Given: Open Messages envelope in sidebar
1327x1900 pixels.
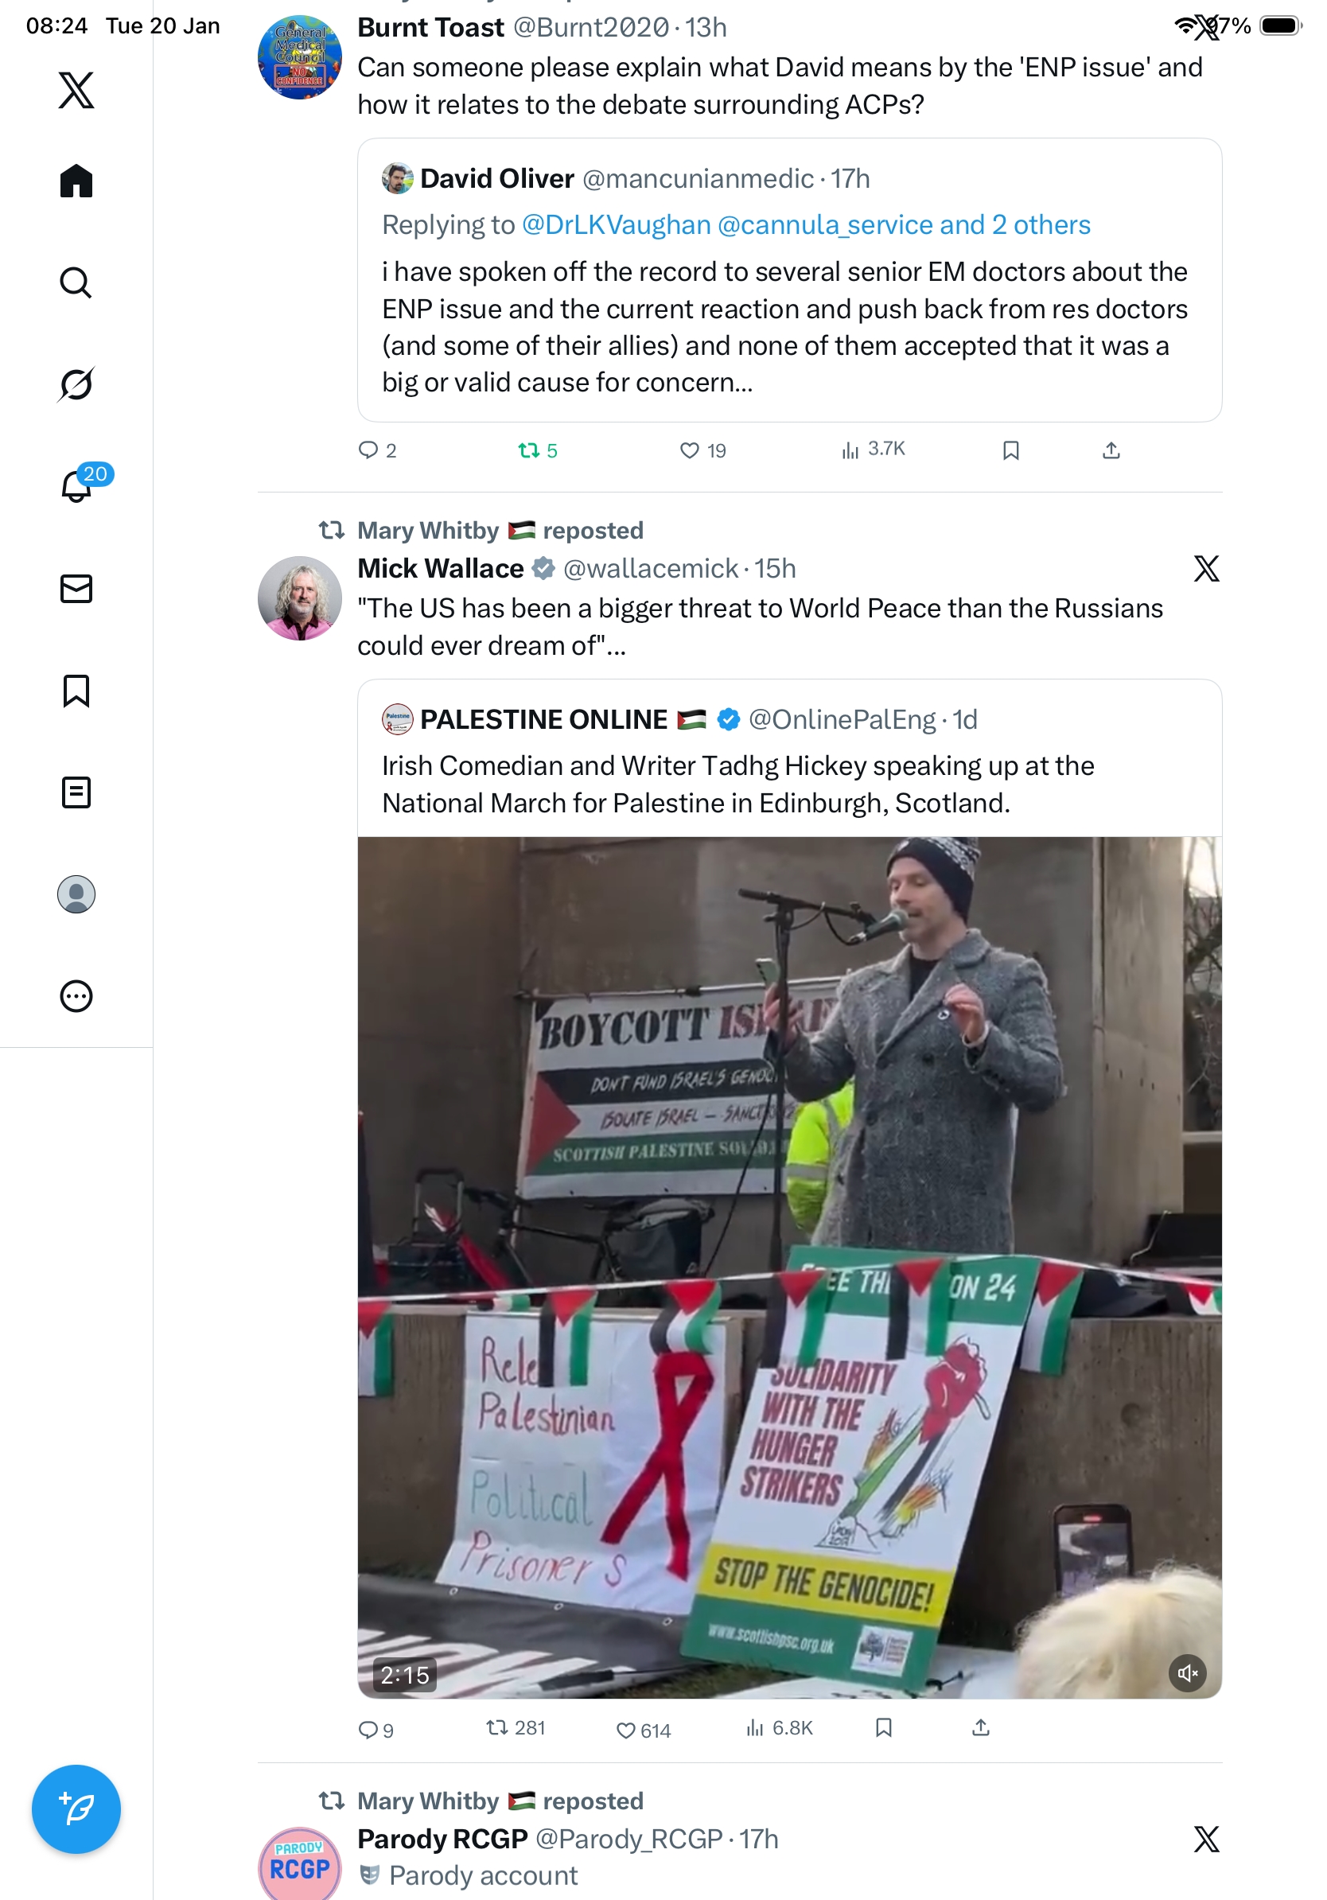Looking at the screenshot, I should 76,588.
